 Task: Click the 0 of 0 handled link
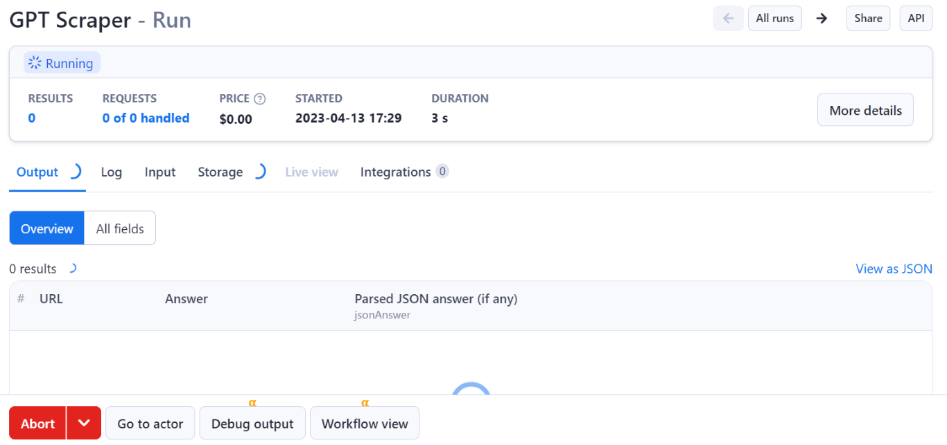(x=146, y=118)
